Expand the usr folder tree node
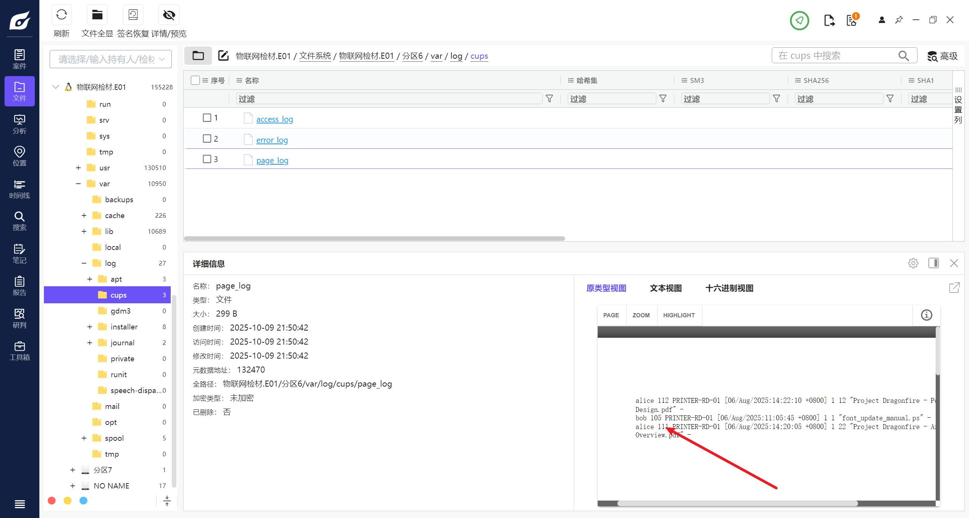This screenshot has width=969, height=518. click(78, 168)
